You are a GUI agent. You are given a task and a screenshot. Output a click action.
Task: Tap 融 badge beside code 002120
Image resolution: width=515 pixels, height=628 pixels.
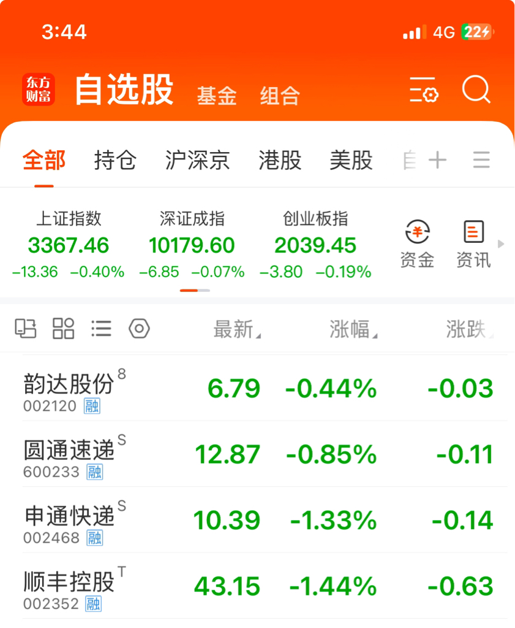coord(92,406)
